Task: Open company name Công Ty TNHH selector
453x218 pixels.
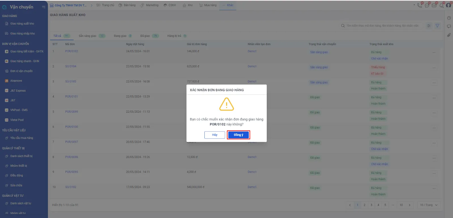Action: 69,5
